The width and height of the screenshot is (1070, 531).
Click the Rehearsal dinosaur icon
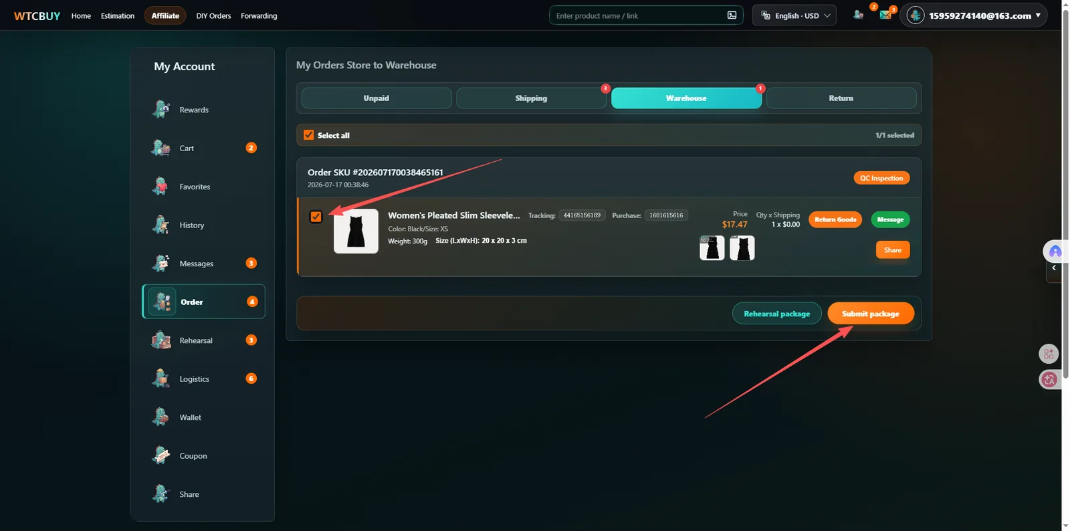(x=160, y=340)
